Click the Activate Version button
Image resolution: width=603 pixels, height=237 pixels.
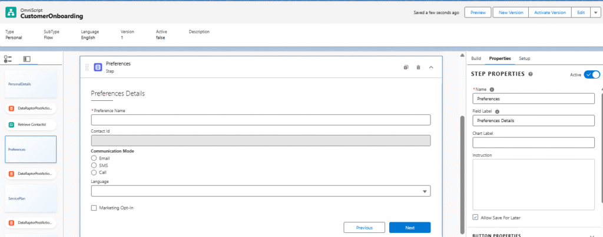click(x=549, y=12)
